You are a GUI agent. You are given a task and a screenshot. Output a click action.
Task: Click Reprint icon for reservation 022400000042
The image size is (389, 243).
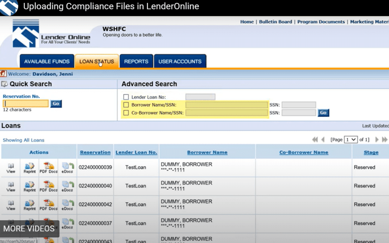30,205
